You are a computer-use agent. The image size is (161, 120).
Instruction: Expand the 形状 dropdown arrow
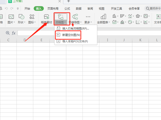click(x=25, y=22)
